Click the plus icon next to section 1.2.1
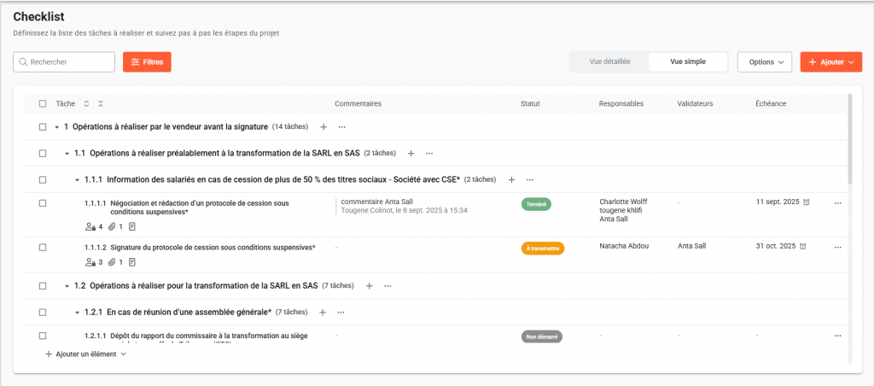The image size is (874, 386). [x=322, y=313]
